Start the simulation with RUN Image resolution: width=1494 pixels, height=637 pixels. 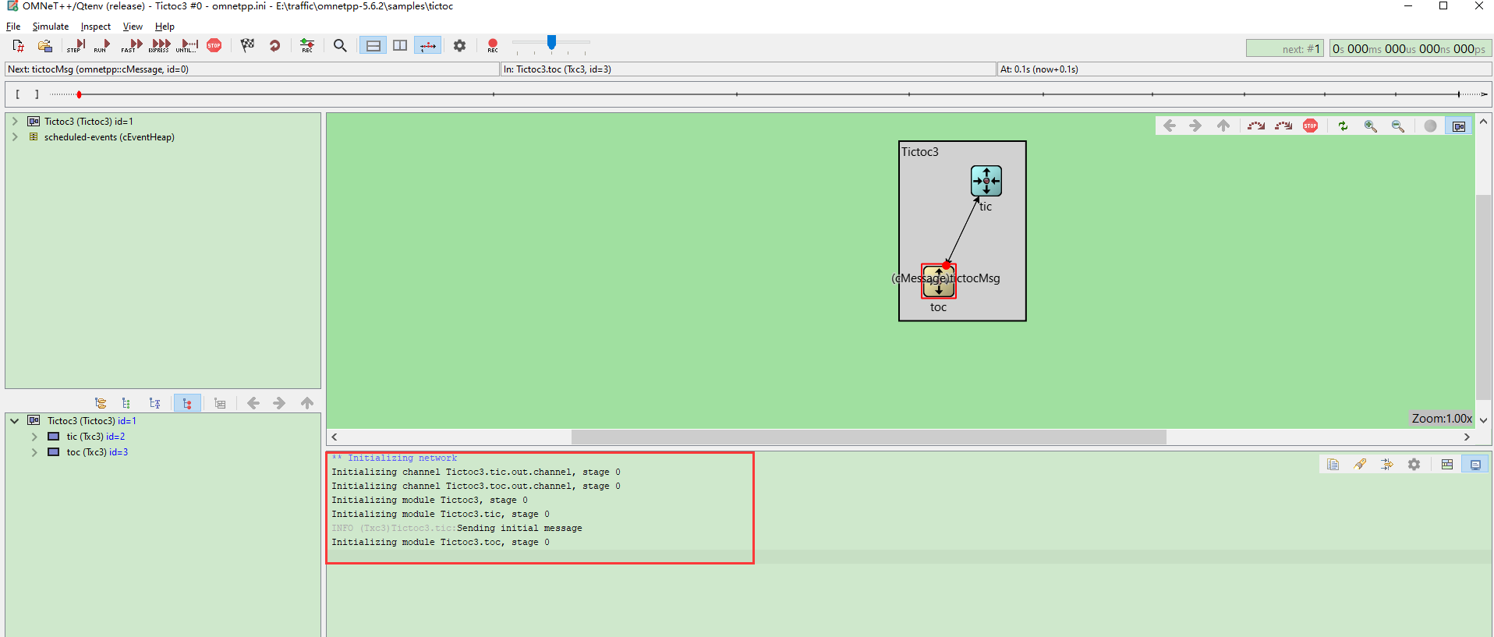(x=102, y=45)
